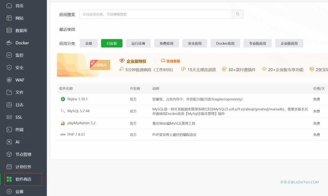
Task: Select the 安全应用 category tab
Action: [195, 43]
